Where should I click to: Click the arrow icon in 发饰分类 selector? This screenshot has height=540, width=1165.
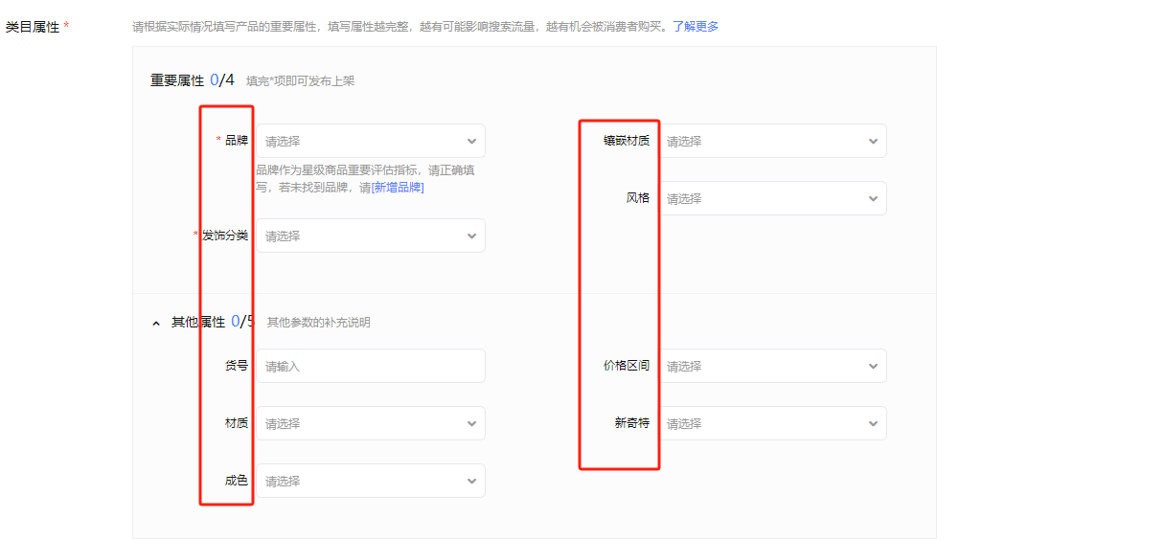471,236
